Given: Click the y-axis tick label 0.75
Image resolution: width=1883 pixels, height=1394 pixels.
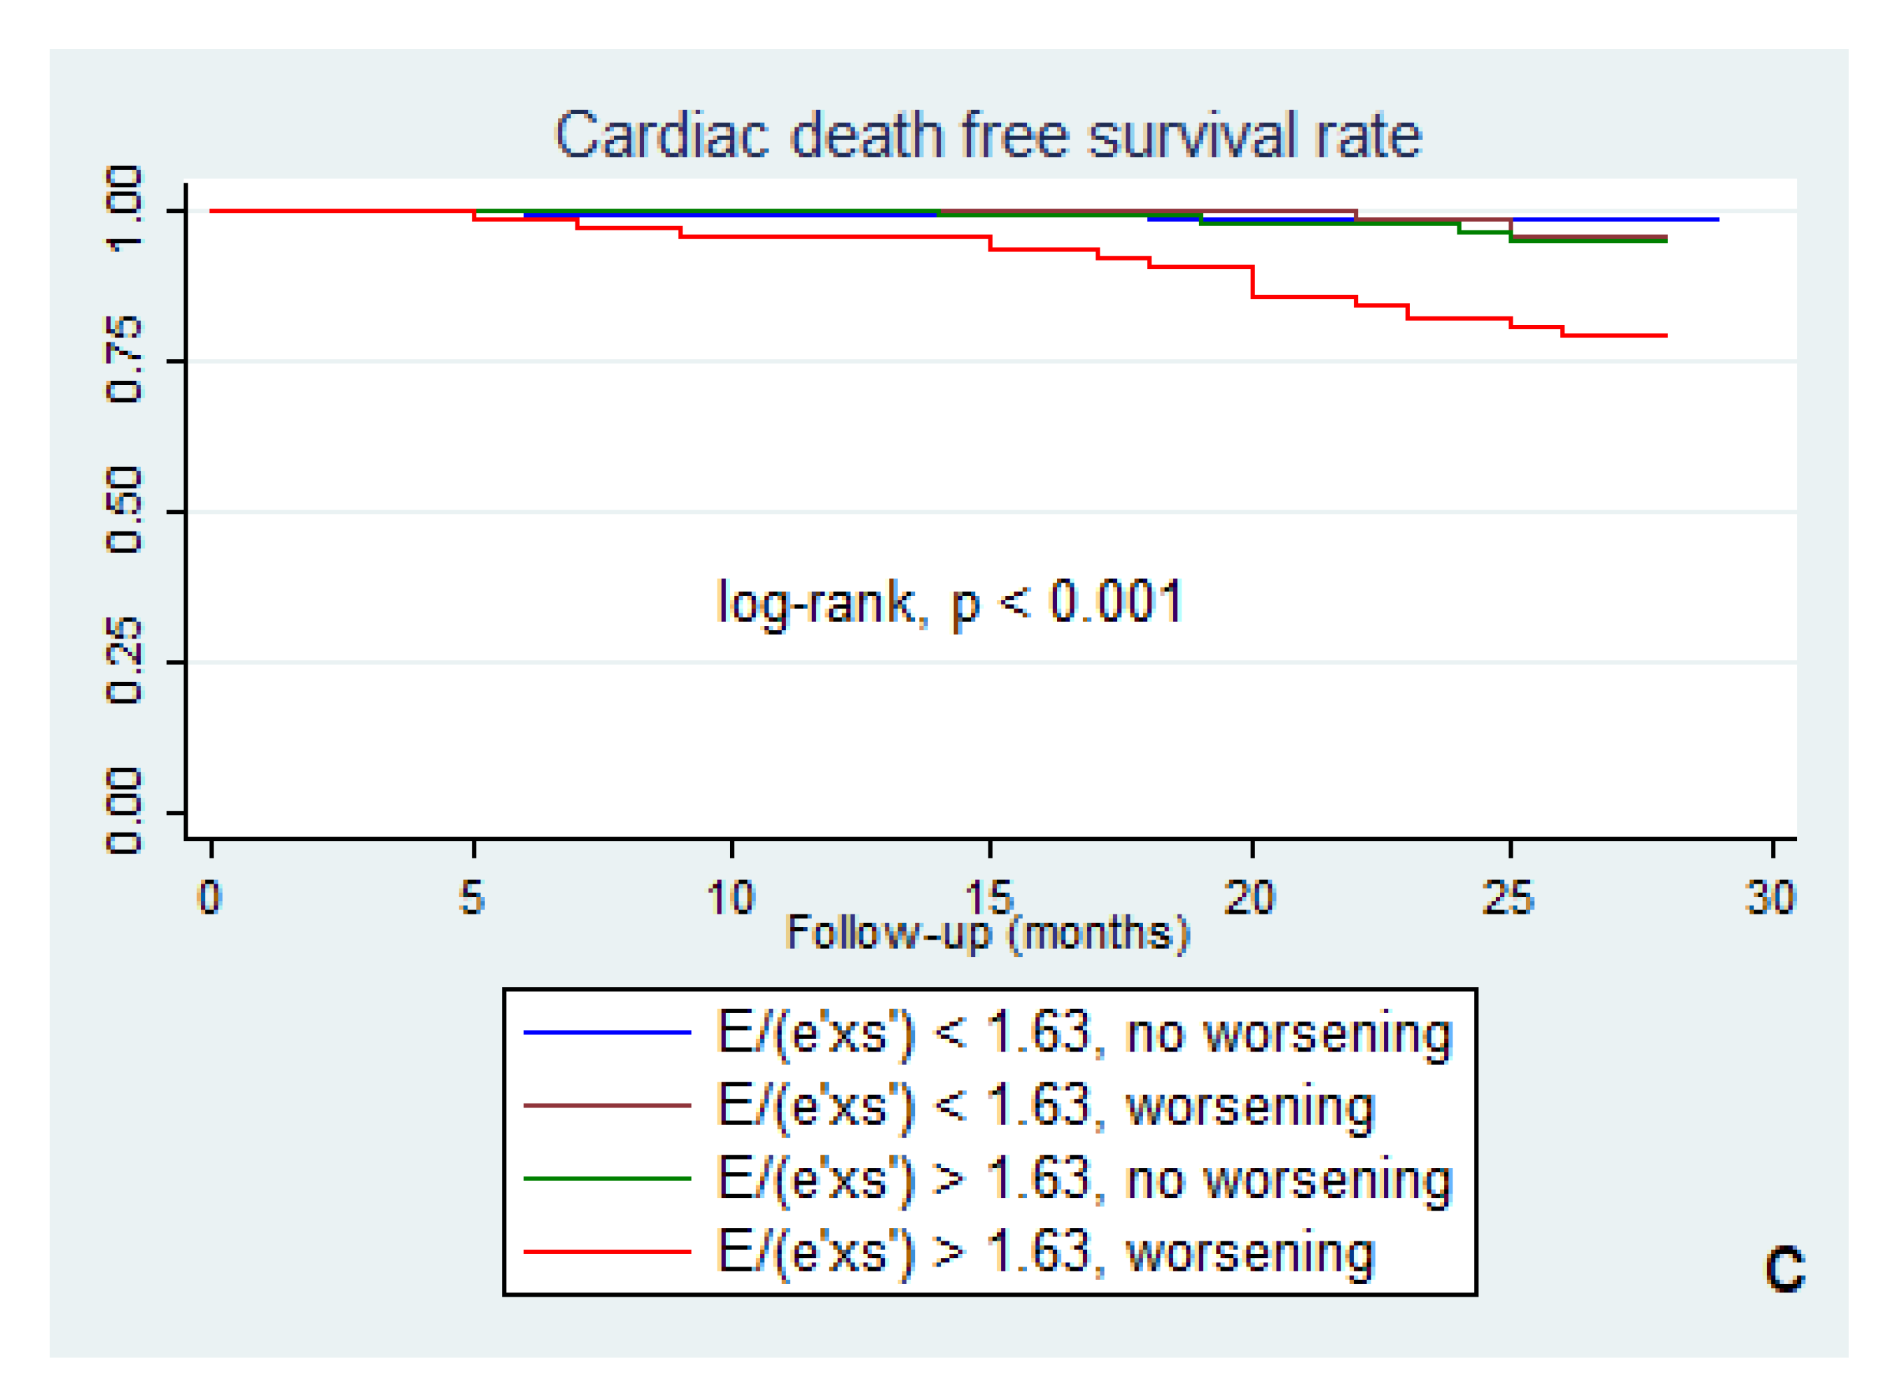Looking at the screenshot, I should pyautogui.click(x=124, y=359).
